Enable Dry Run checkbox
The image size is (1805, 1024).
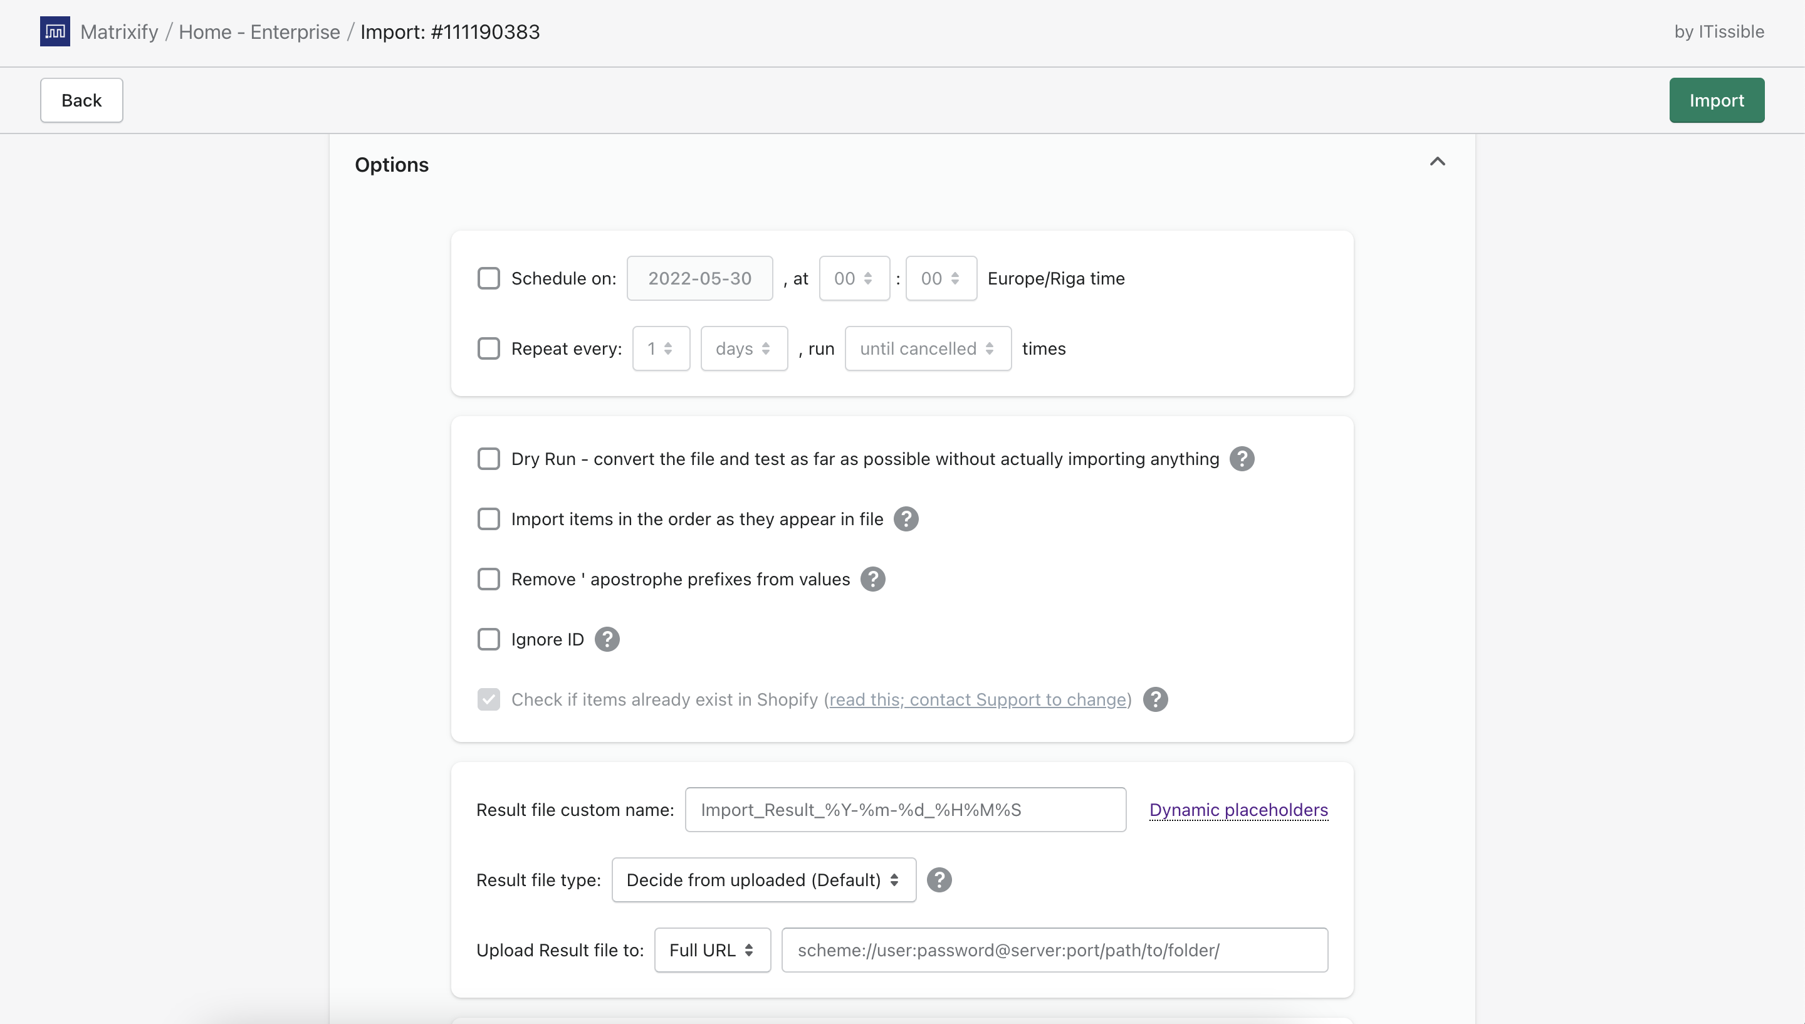(489, 459)
